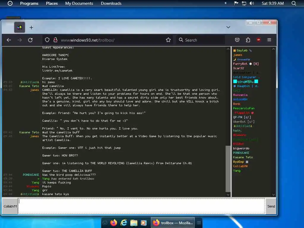The height and width of the screenshot is (228, 304).
Task: Open the extensions puzzle icon
Action: (248, 40)
